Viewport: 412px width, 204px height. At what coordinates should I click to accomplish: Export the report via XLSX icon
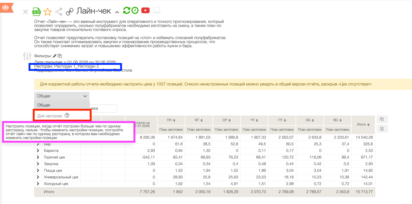36,12
